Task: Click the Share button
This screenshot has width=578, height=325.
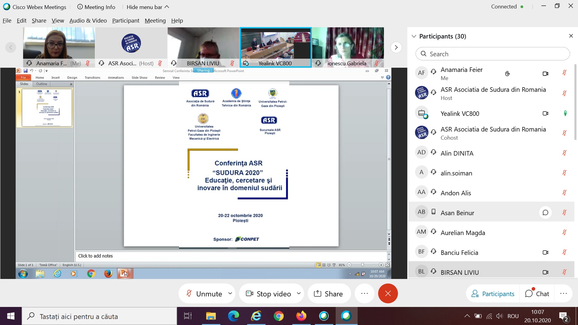Action: pos(328,294)
